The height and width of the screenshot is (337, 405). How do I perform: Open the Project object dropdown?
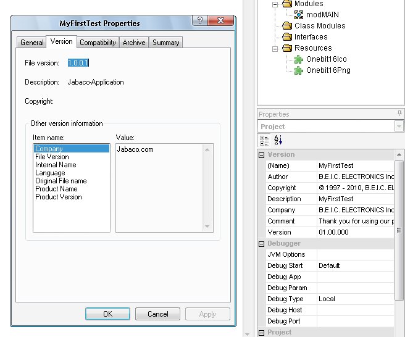point(399,127)
